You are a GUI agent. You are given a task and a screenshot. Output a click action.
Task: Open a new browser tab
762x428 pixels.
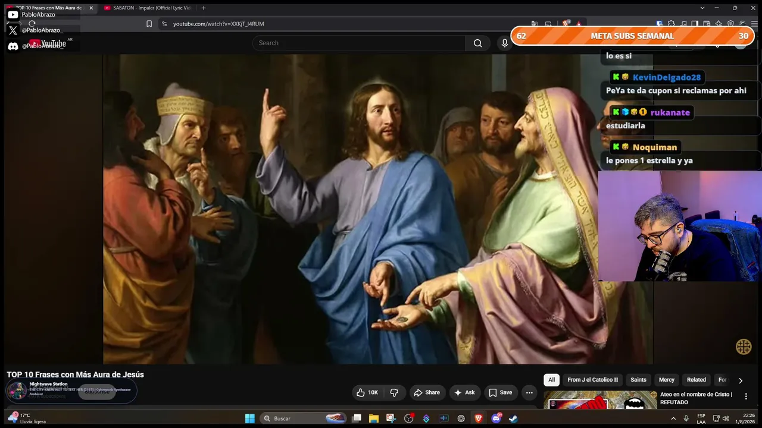(204, 8)
